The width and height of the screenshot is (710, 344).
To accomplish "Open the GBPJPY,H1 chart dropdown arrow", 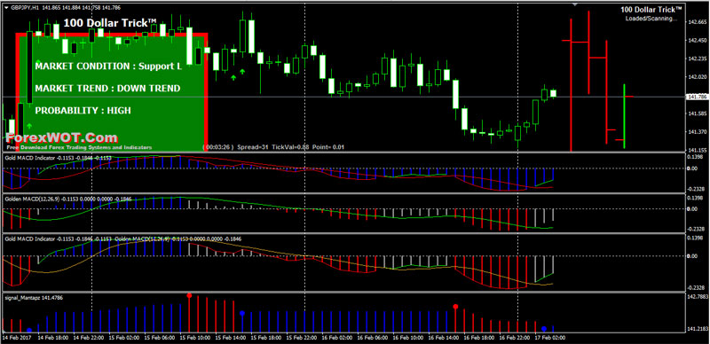I will point(5,8).
